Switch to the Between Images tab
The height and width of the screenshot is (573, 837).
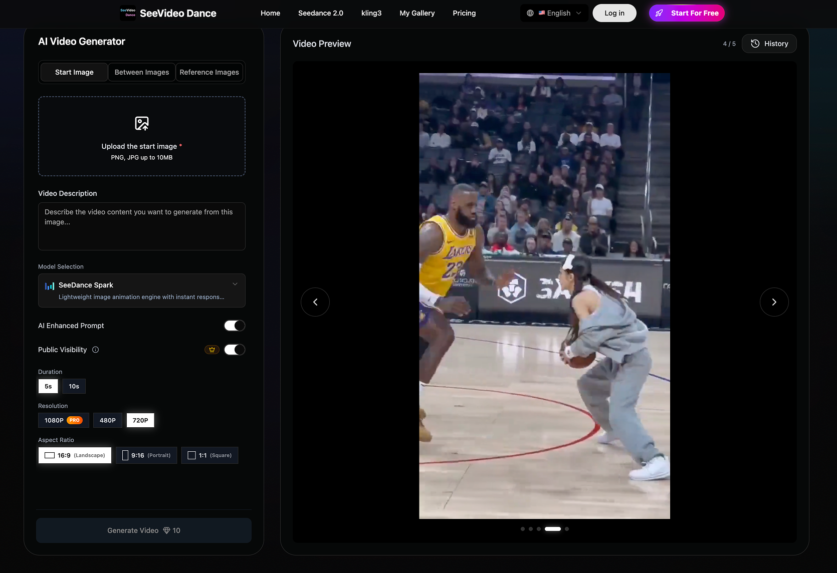pyautogui.click(x=142, y=72)
